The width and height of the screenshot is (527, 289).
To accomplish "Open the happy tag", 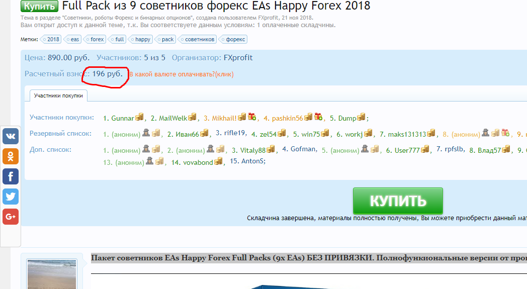I will coord(140,39).
